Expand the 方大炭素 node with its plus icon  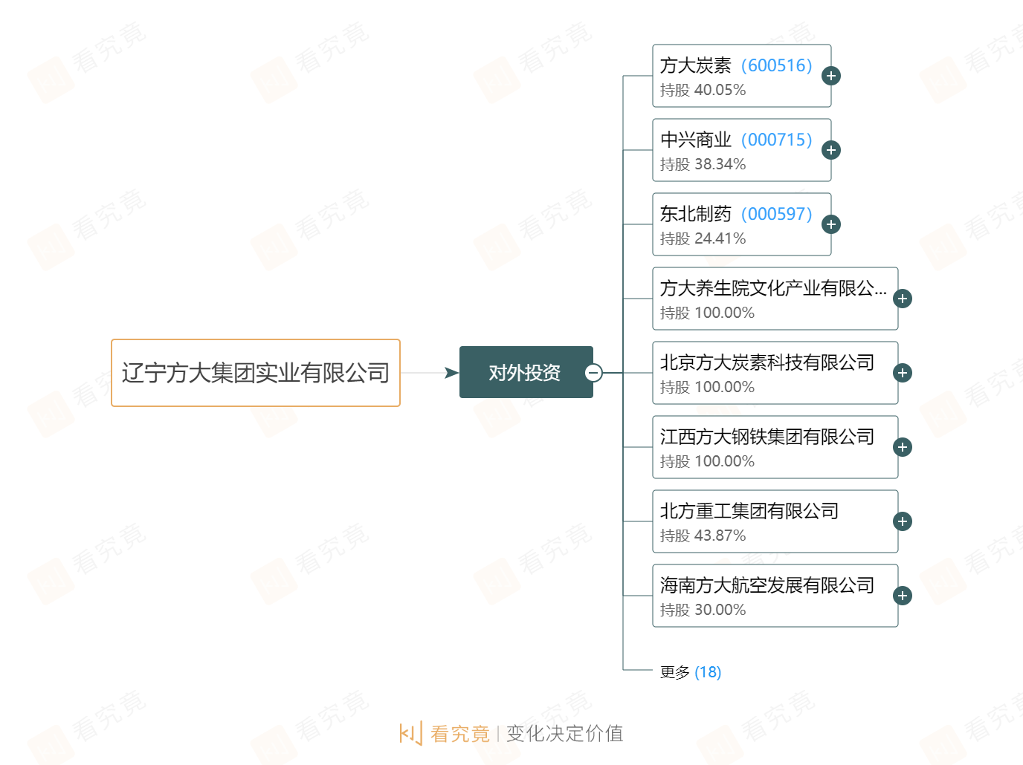click(831, 76)
